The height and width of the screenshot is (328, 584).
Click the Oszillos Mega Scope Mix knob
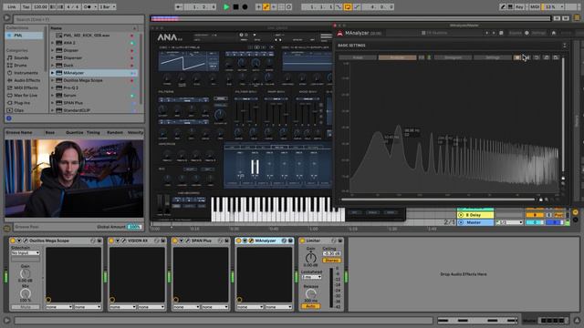point(25,293)
